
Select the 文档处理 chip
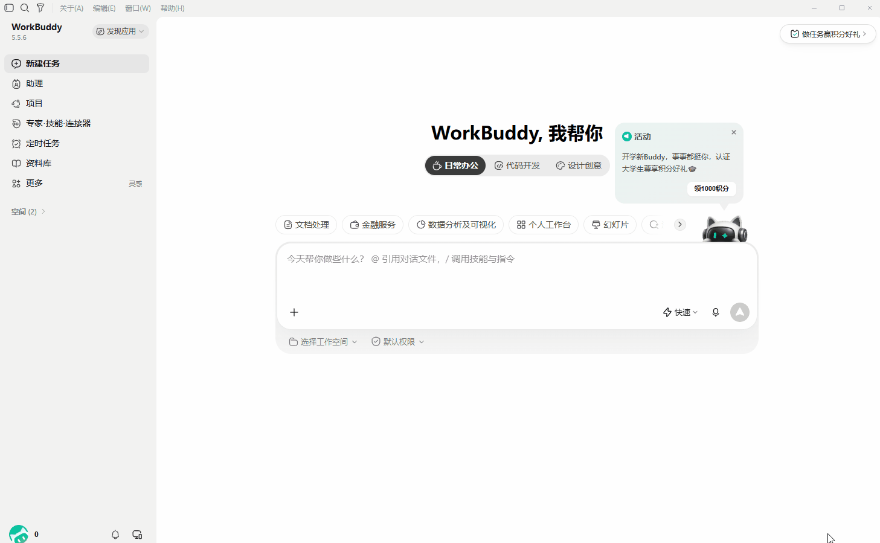point(307,225)
